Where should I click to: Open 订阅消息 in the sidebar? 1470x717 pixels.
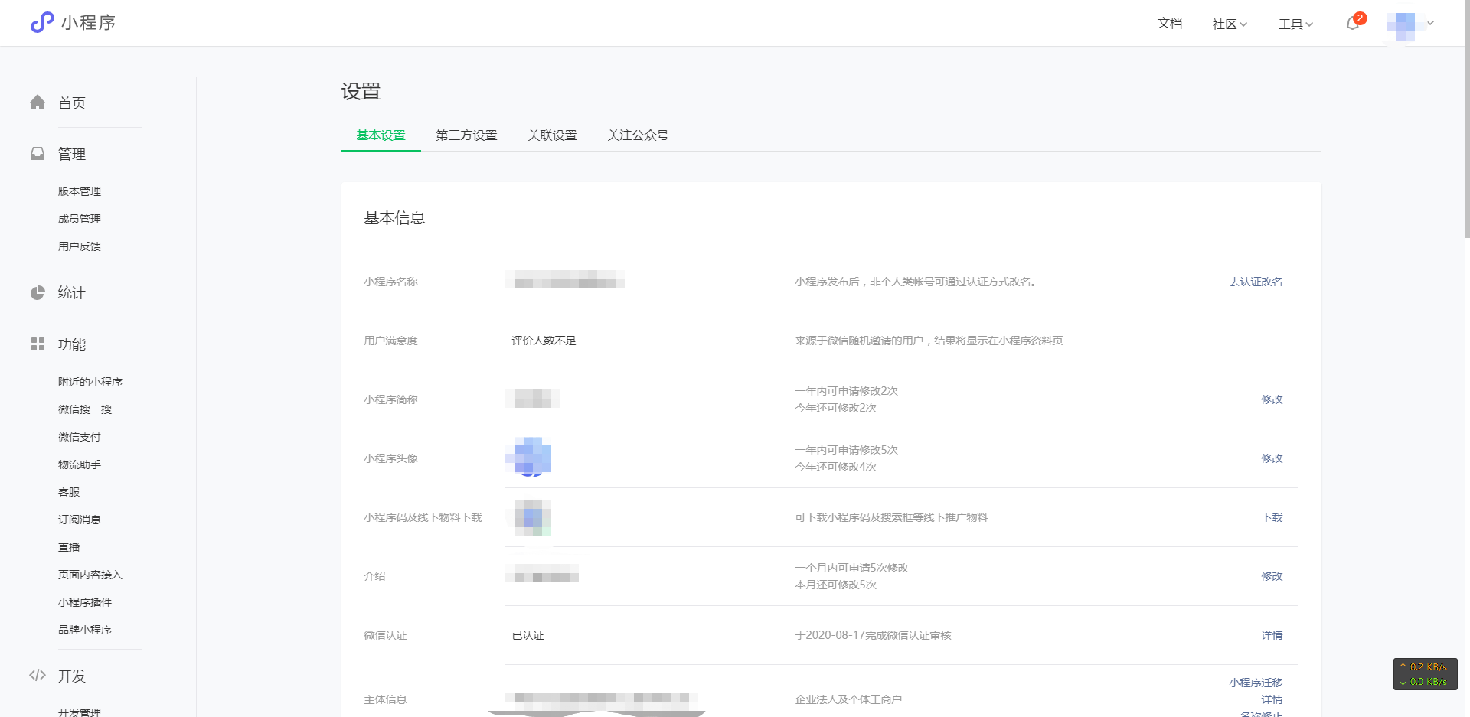coord(80,520)
